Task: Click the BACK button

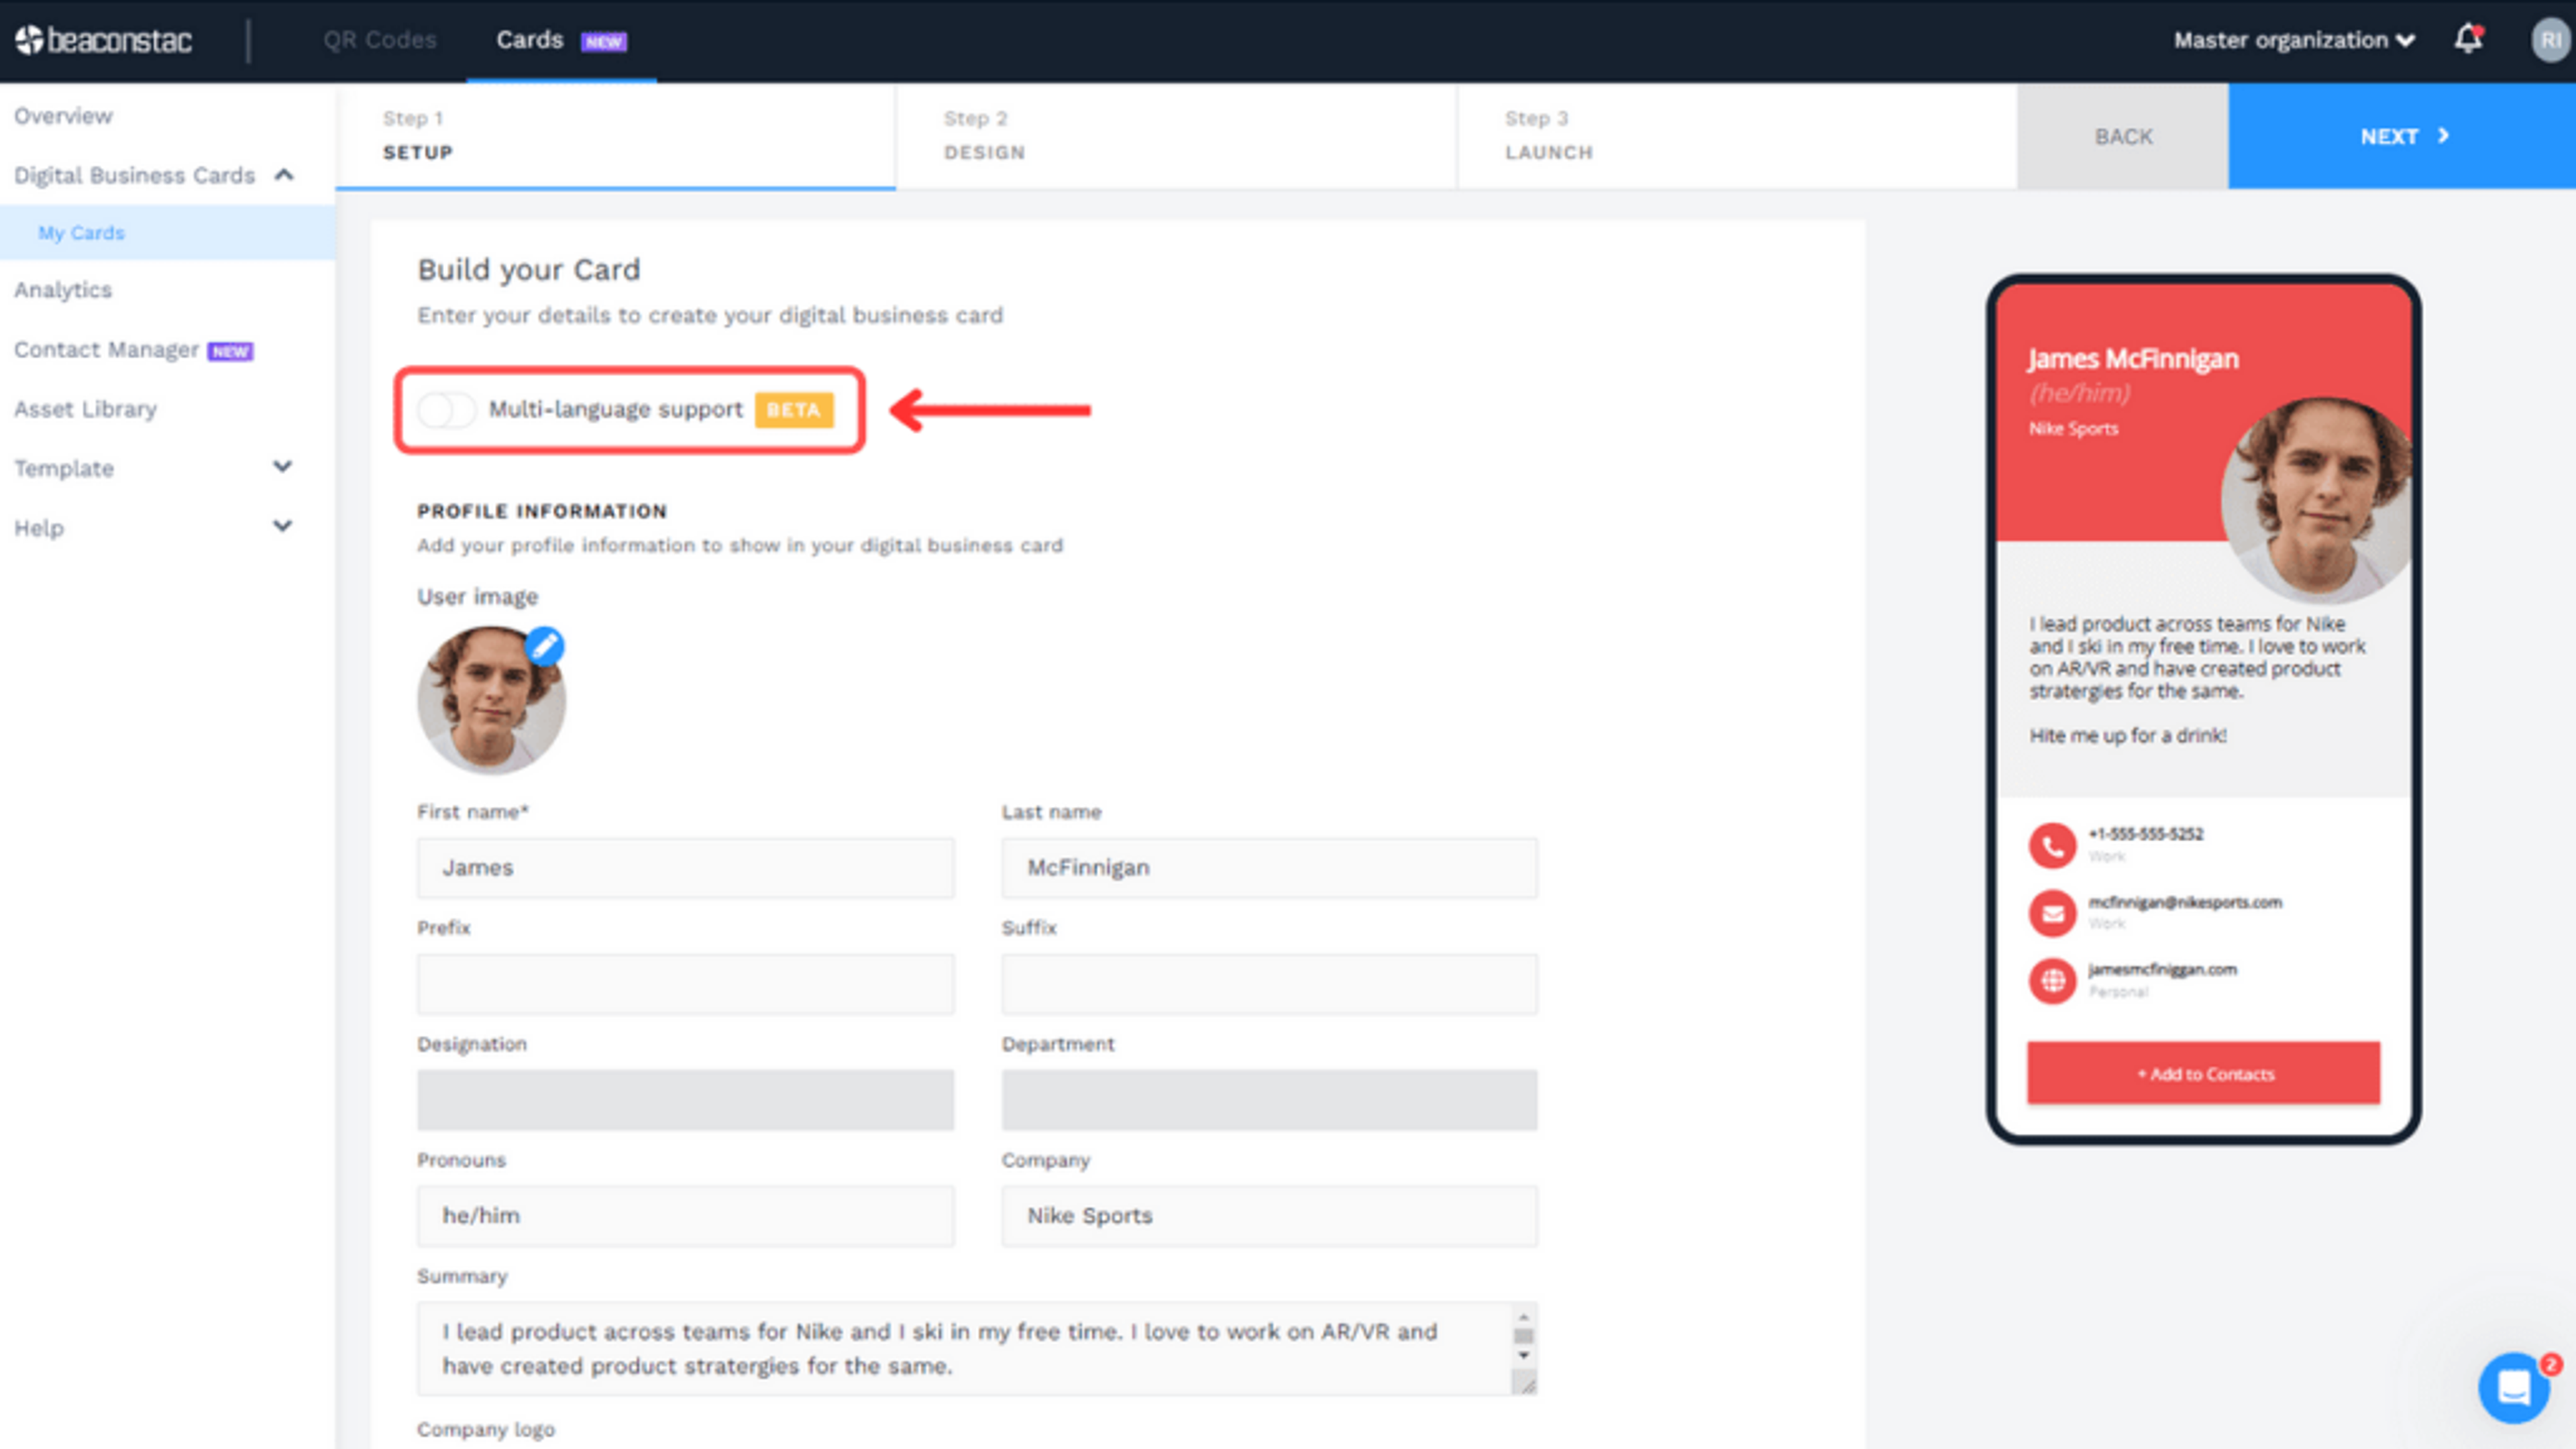Action: [x=2123, y=136]
